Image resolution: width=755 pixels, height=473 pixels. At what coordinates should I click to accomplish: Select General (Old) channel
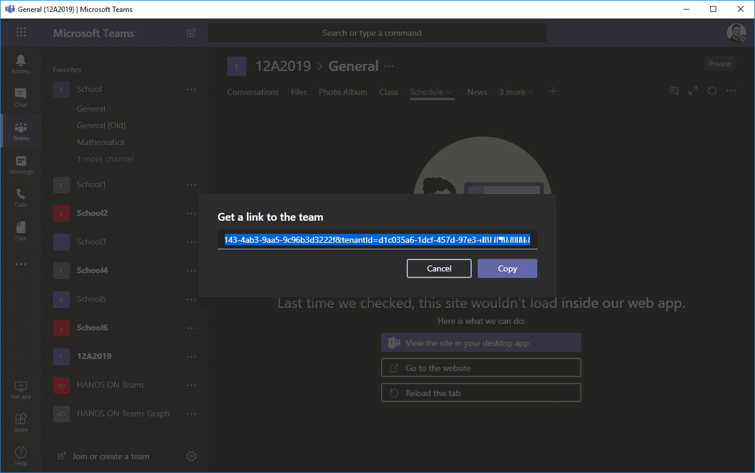[101, 125]
